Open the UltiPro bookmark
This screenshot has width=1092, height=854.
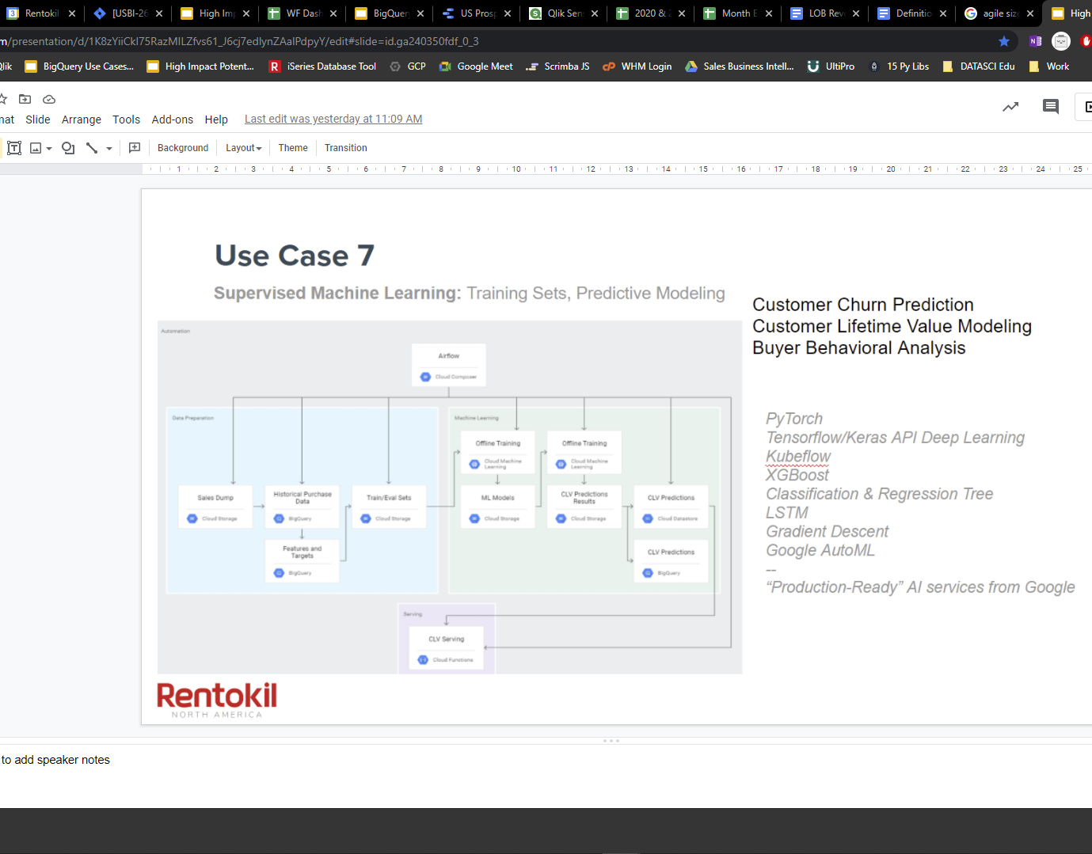pos(831,66)
